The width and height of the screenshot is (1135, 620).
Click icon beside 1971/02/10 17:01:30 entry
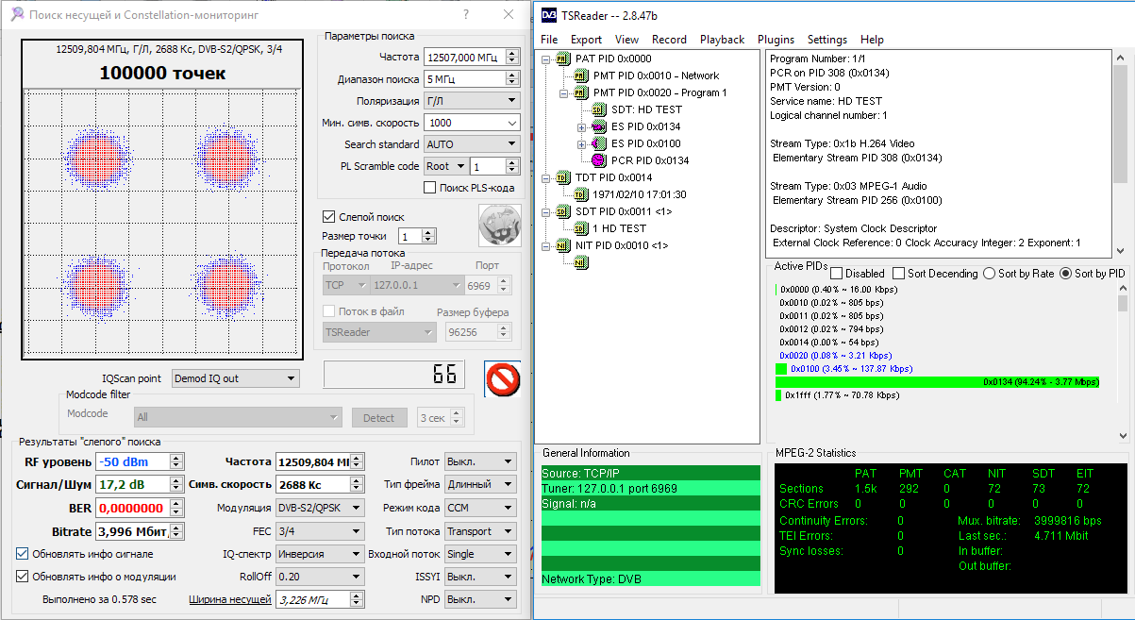coord(581,194)
